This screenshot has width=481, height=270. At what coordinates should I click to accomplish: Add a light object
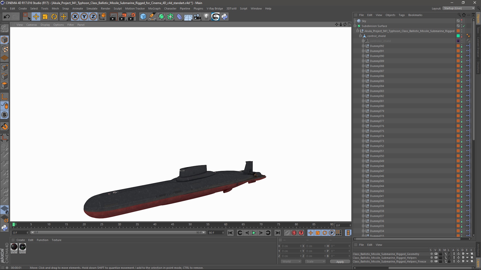pyautogui.click(x=206, y=17)
